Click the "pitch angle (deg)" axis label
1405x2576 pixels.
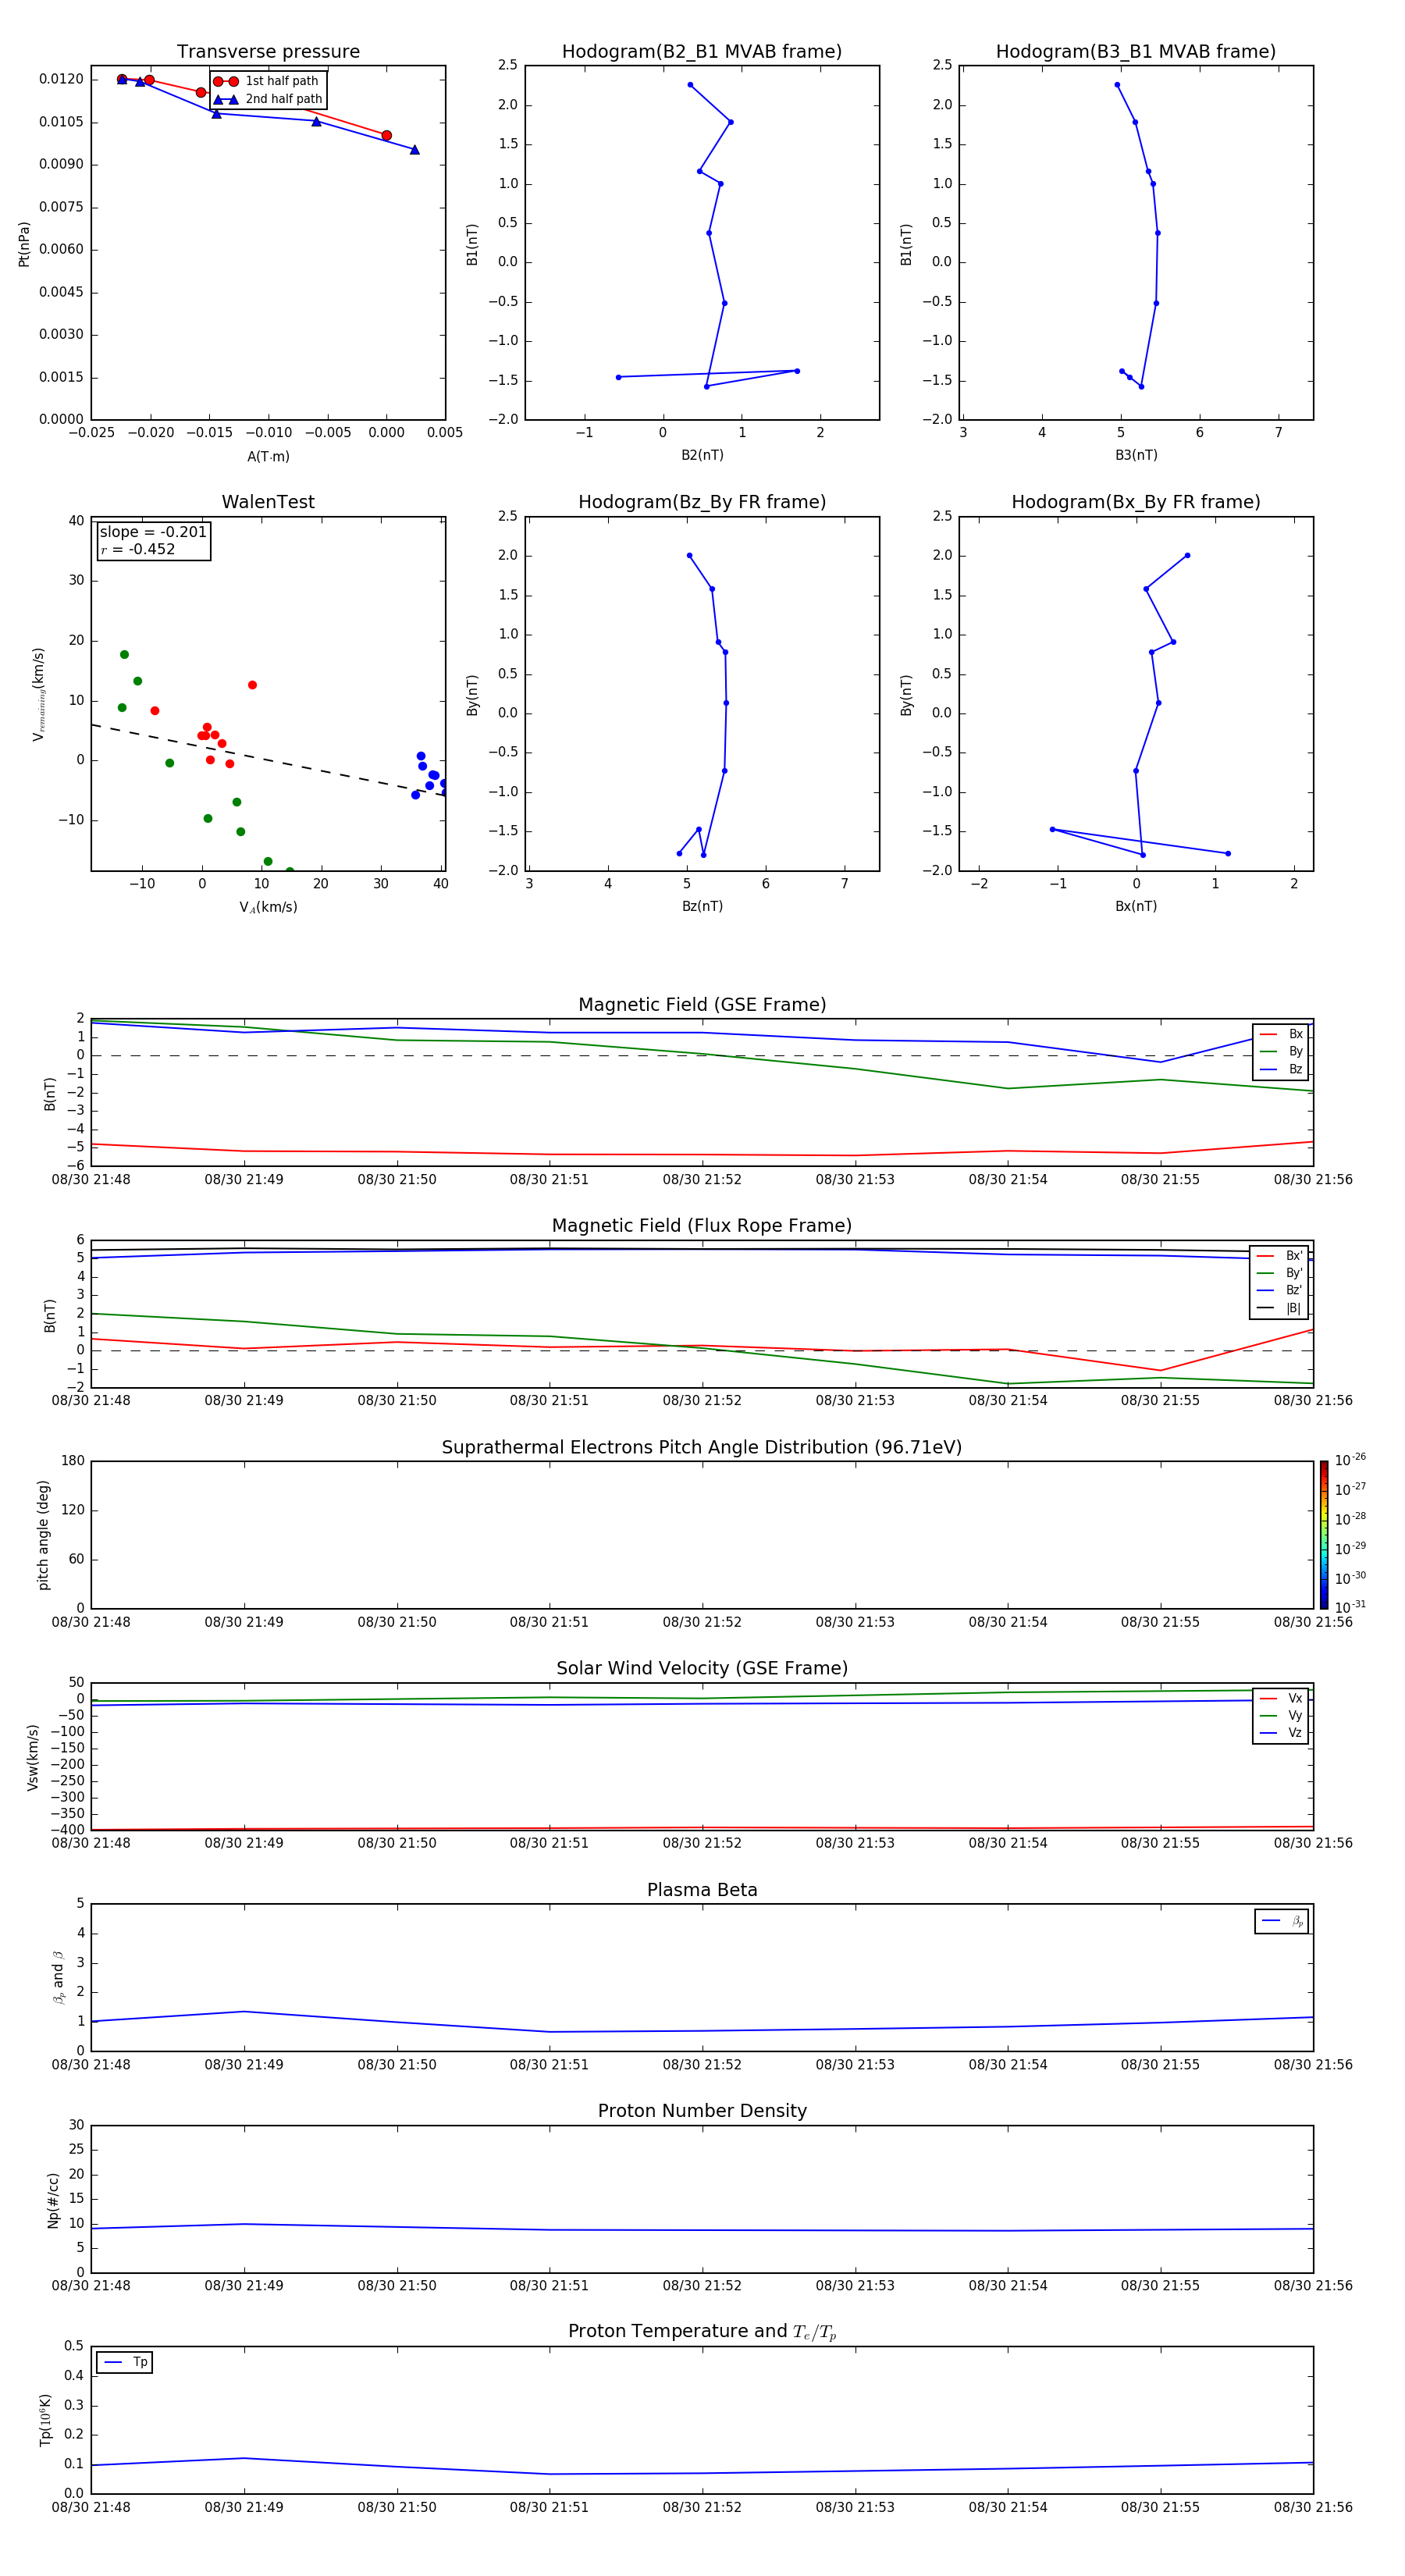[x=43, y=1535]
